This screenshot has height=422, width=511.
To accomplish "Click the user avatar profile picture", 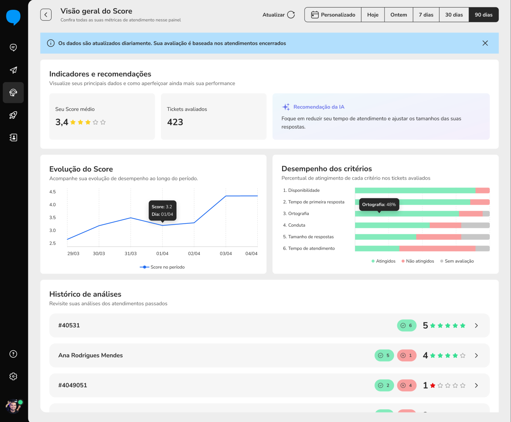I will click(x=13, y=406).
